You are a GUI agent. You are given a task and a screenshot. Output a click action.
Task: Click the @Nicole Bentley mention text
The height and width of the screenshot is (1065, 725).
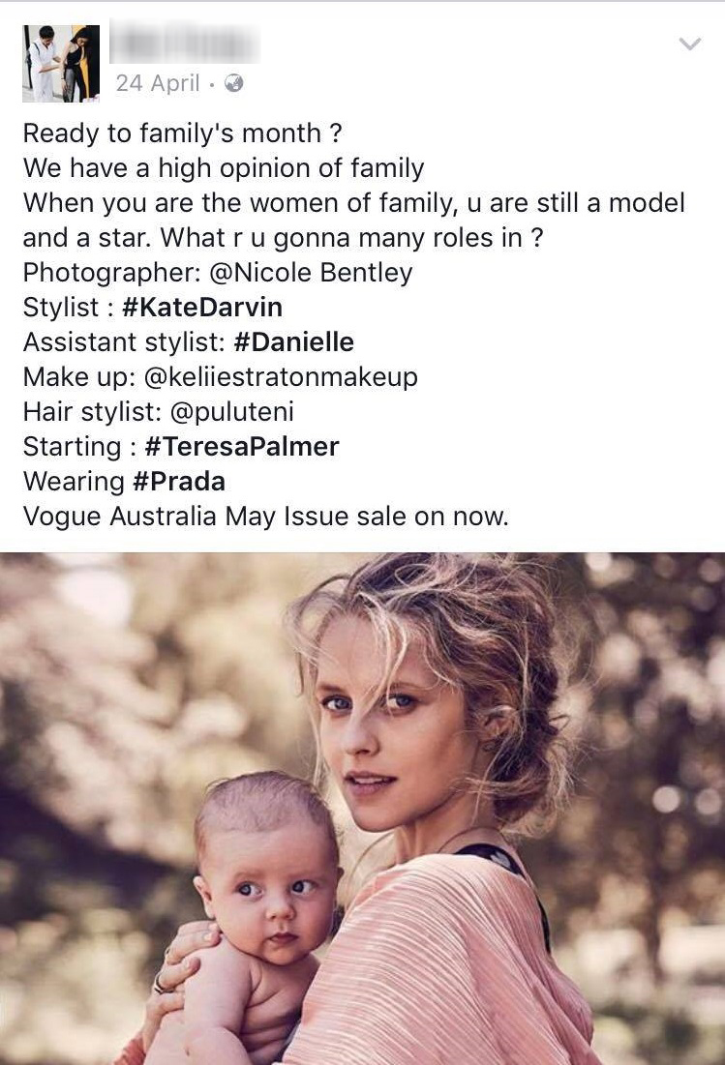(311, 273)
